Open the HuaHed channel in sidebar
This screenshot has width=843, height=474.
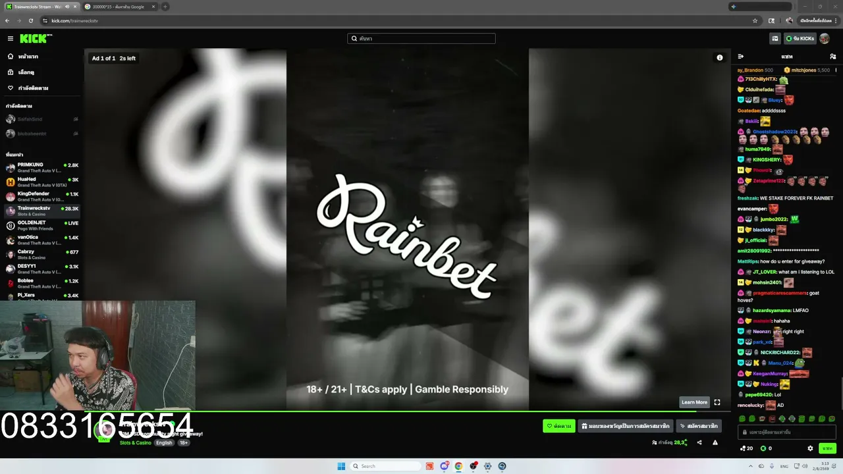(41, 182)
